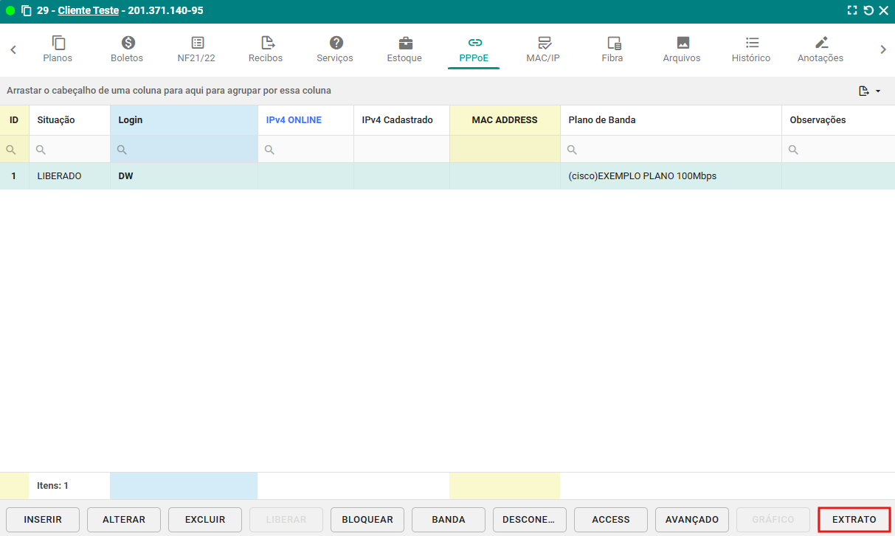Toggle fullscreen with the expand icon
This screenshot has width=895, height=536.
point(852,11)
